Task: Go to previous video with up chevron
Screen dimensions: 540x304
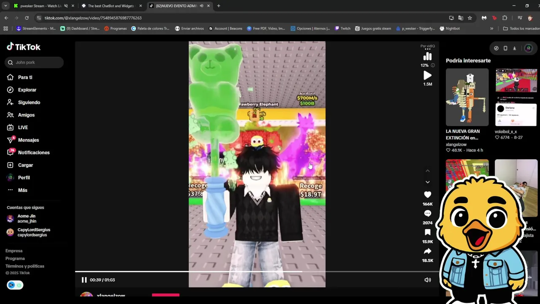Action: point(427,171)
